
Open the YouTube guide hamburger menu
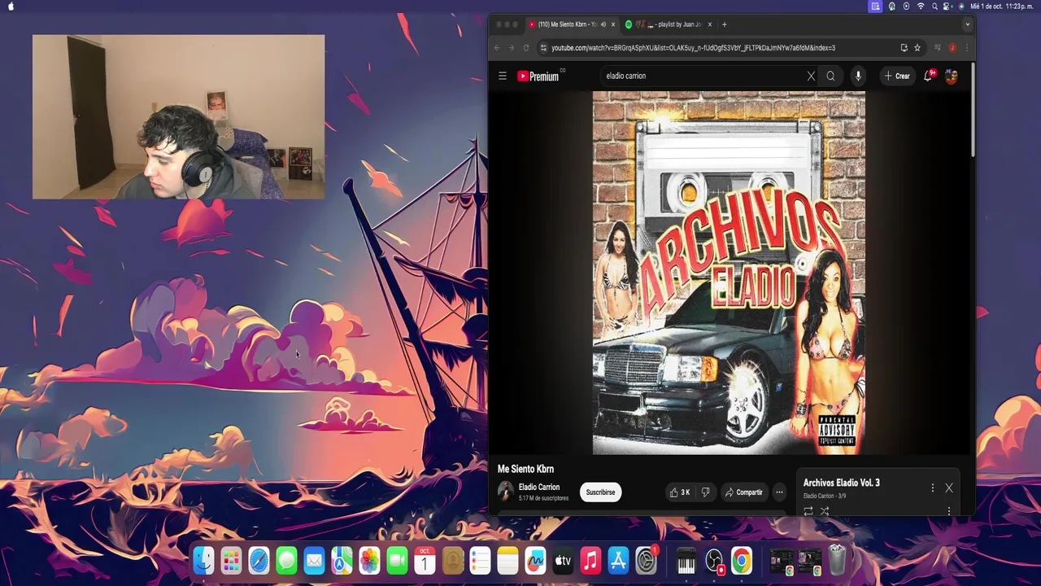tap(503, 76)
